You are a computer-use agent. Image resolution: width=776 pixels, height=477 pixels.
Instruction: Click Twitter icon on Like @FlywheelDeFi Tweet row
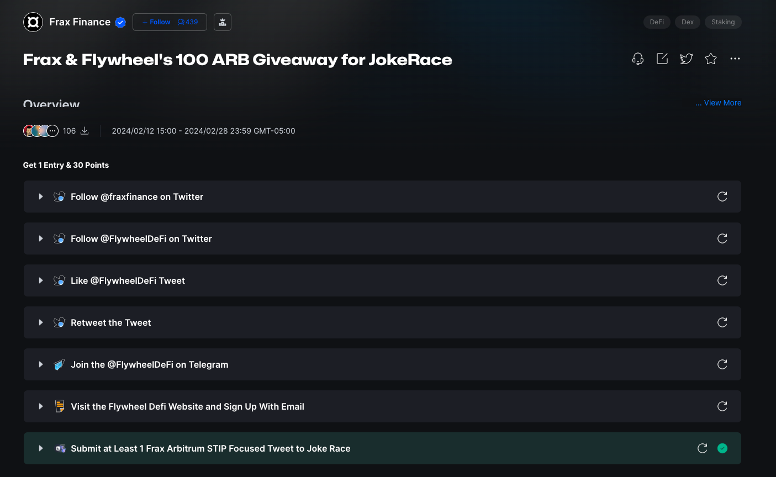coord(59,280)
